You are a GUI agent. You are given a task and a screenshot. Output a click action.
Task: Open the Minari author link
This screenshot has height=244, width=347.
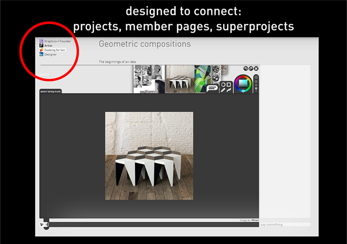(255, 220)
